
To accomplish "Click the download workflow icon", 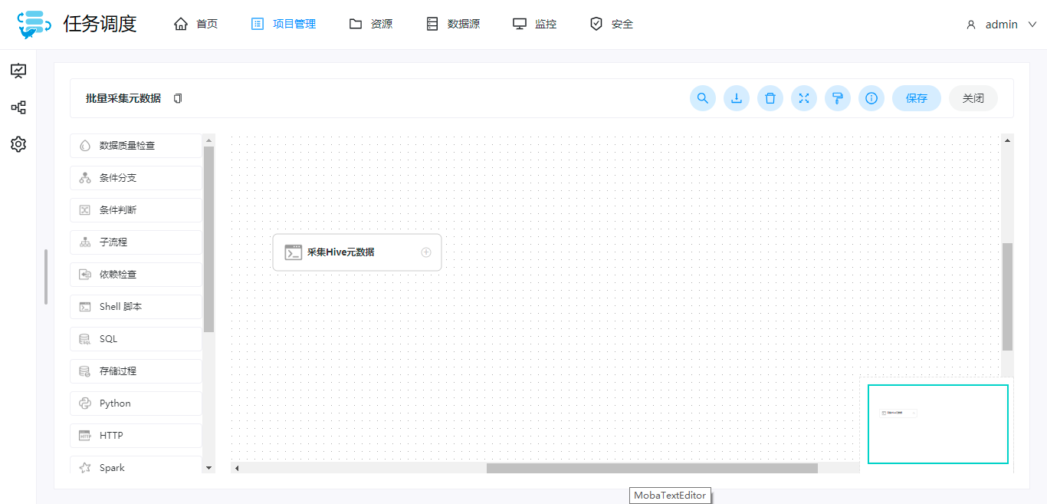I will coord(737,98).
